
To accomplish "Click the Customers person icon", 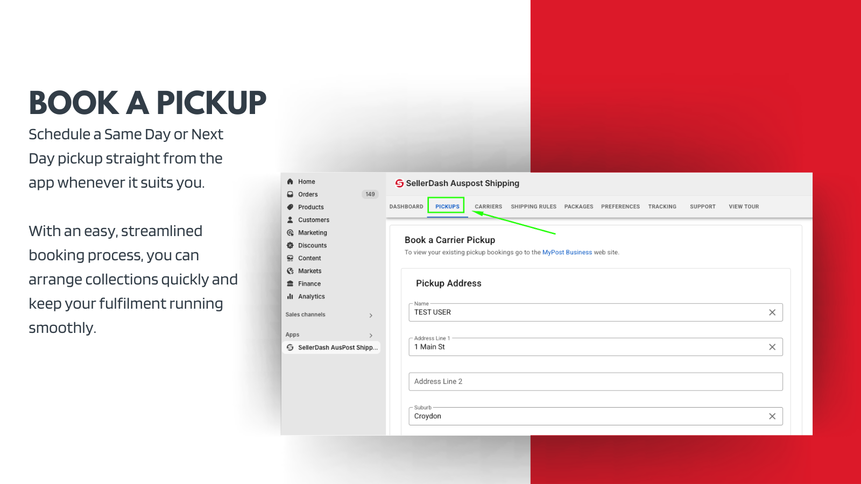I will click(x=290, y=220).
